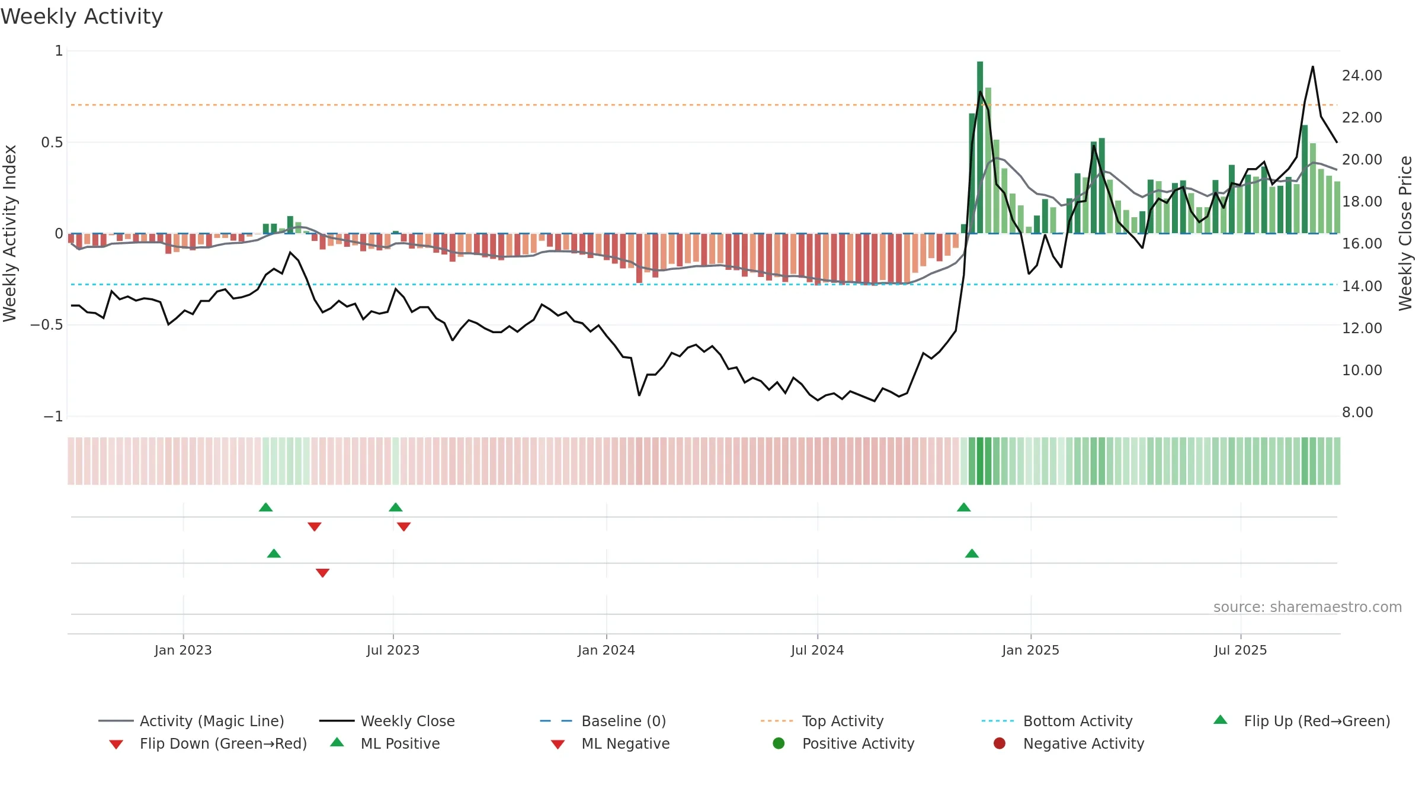Viewport: 1422px width, 799px height.
Task: Click the ML Negative red triangle legend icon
Action: click(x=558, y=745)
